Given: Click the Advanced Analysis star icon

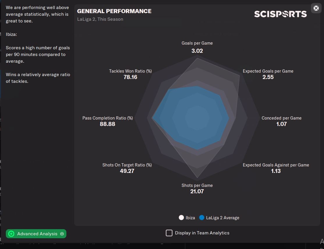Looking at the screenshot, I should point(11,234).
